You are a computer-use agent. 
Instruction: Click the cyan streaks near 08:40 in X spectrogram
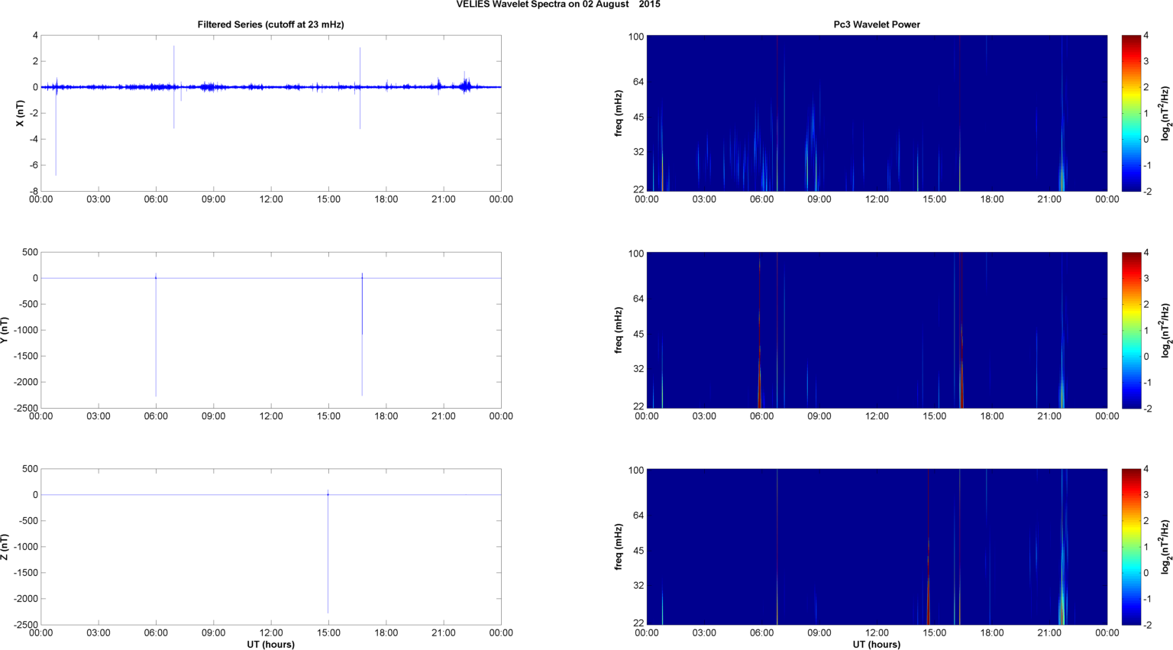pyautogui.click(x=812, y=145)
